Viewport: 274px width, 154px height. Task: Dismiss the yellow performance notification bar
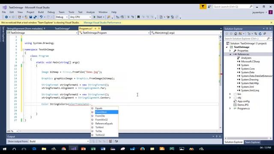(x=271, y=23)
